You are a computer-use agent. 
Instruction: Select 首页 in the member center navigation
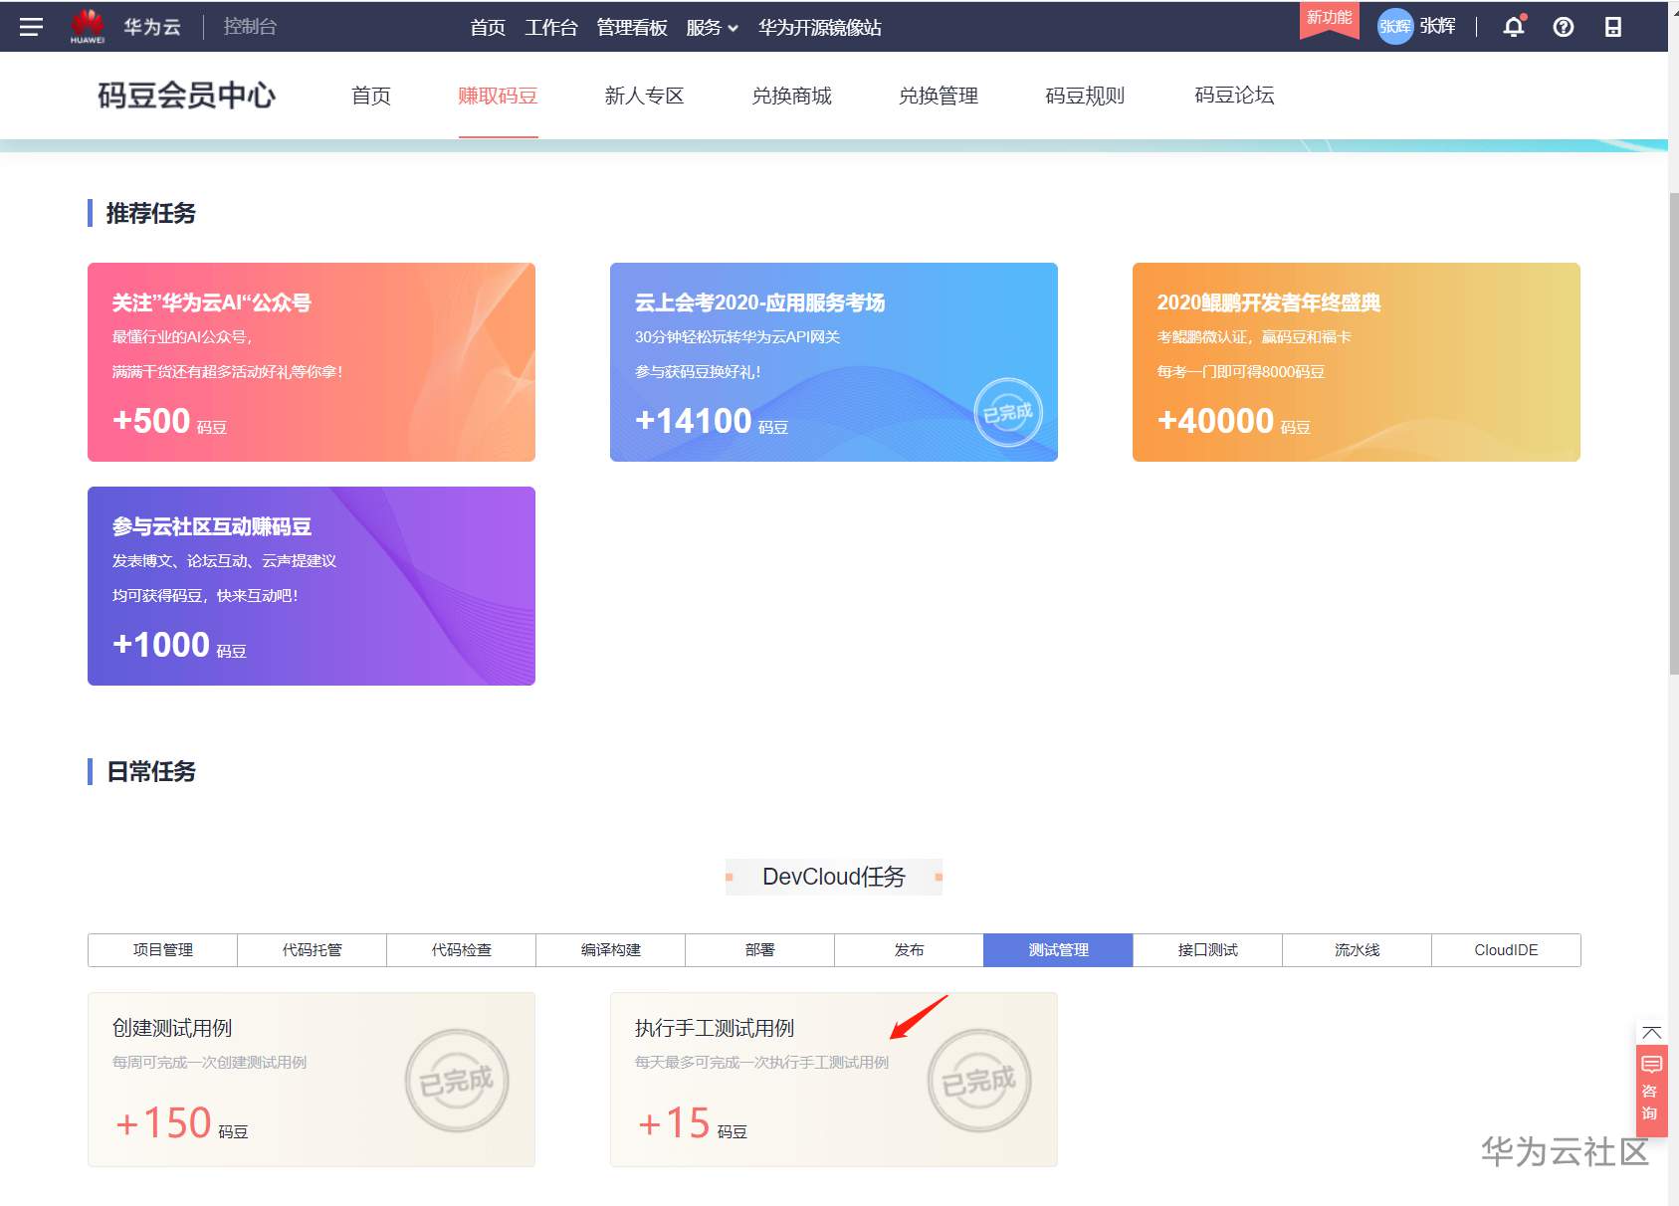tap(371, 96)
